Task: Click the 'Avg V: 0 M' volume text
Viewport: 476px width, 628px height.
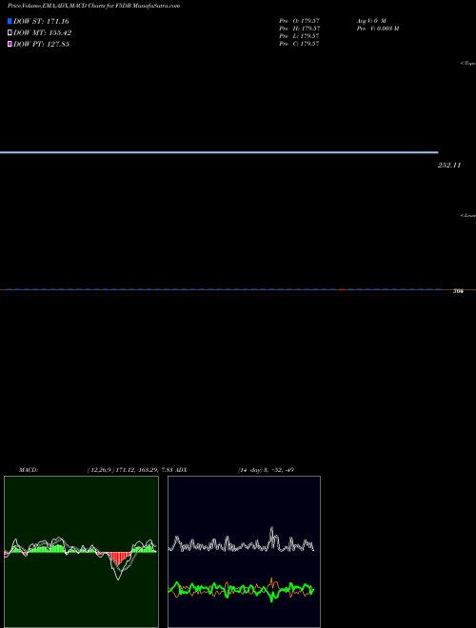Action: coord(371,21)
